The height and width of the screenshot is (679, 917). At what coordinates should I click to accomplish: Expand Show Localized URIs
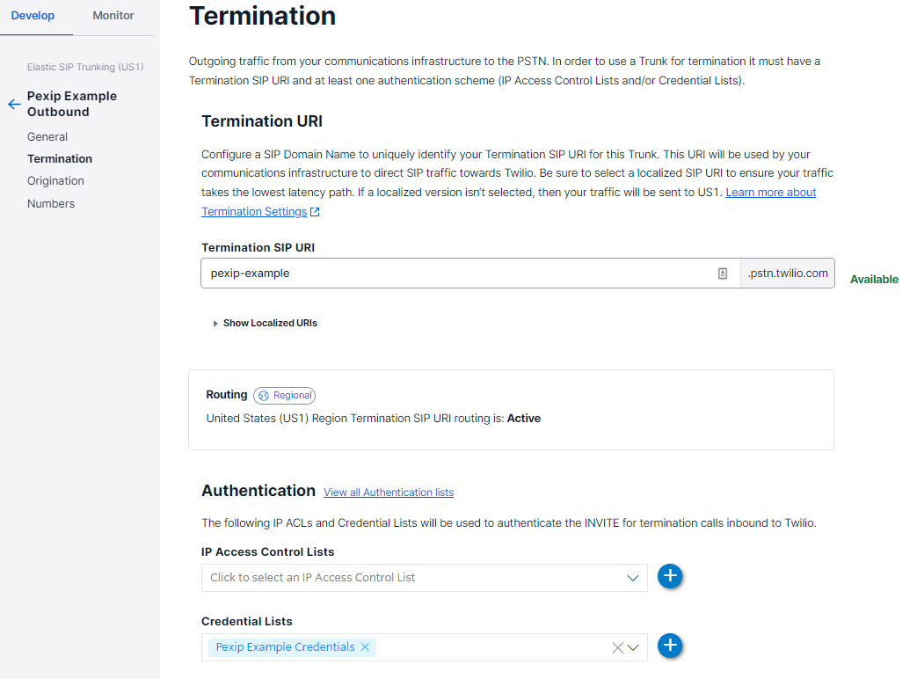(266, 323)
